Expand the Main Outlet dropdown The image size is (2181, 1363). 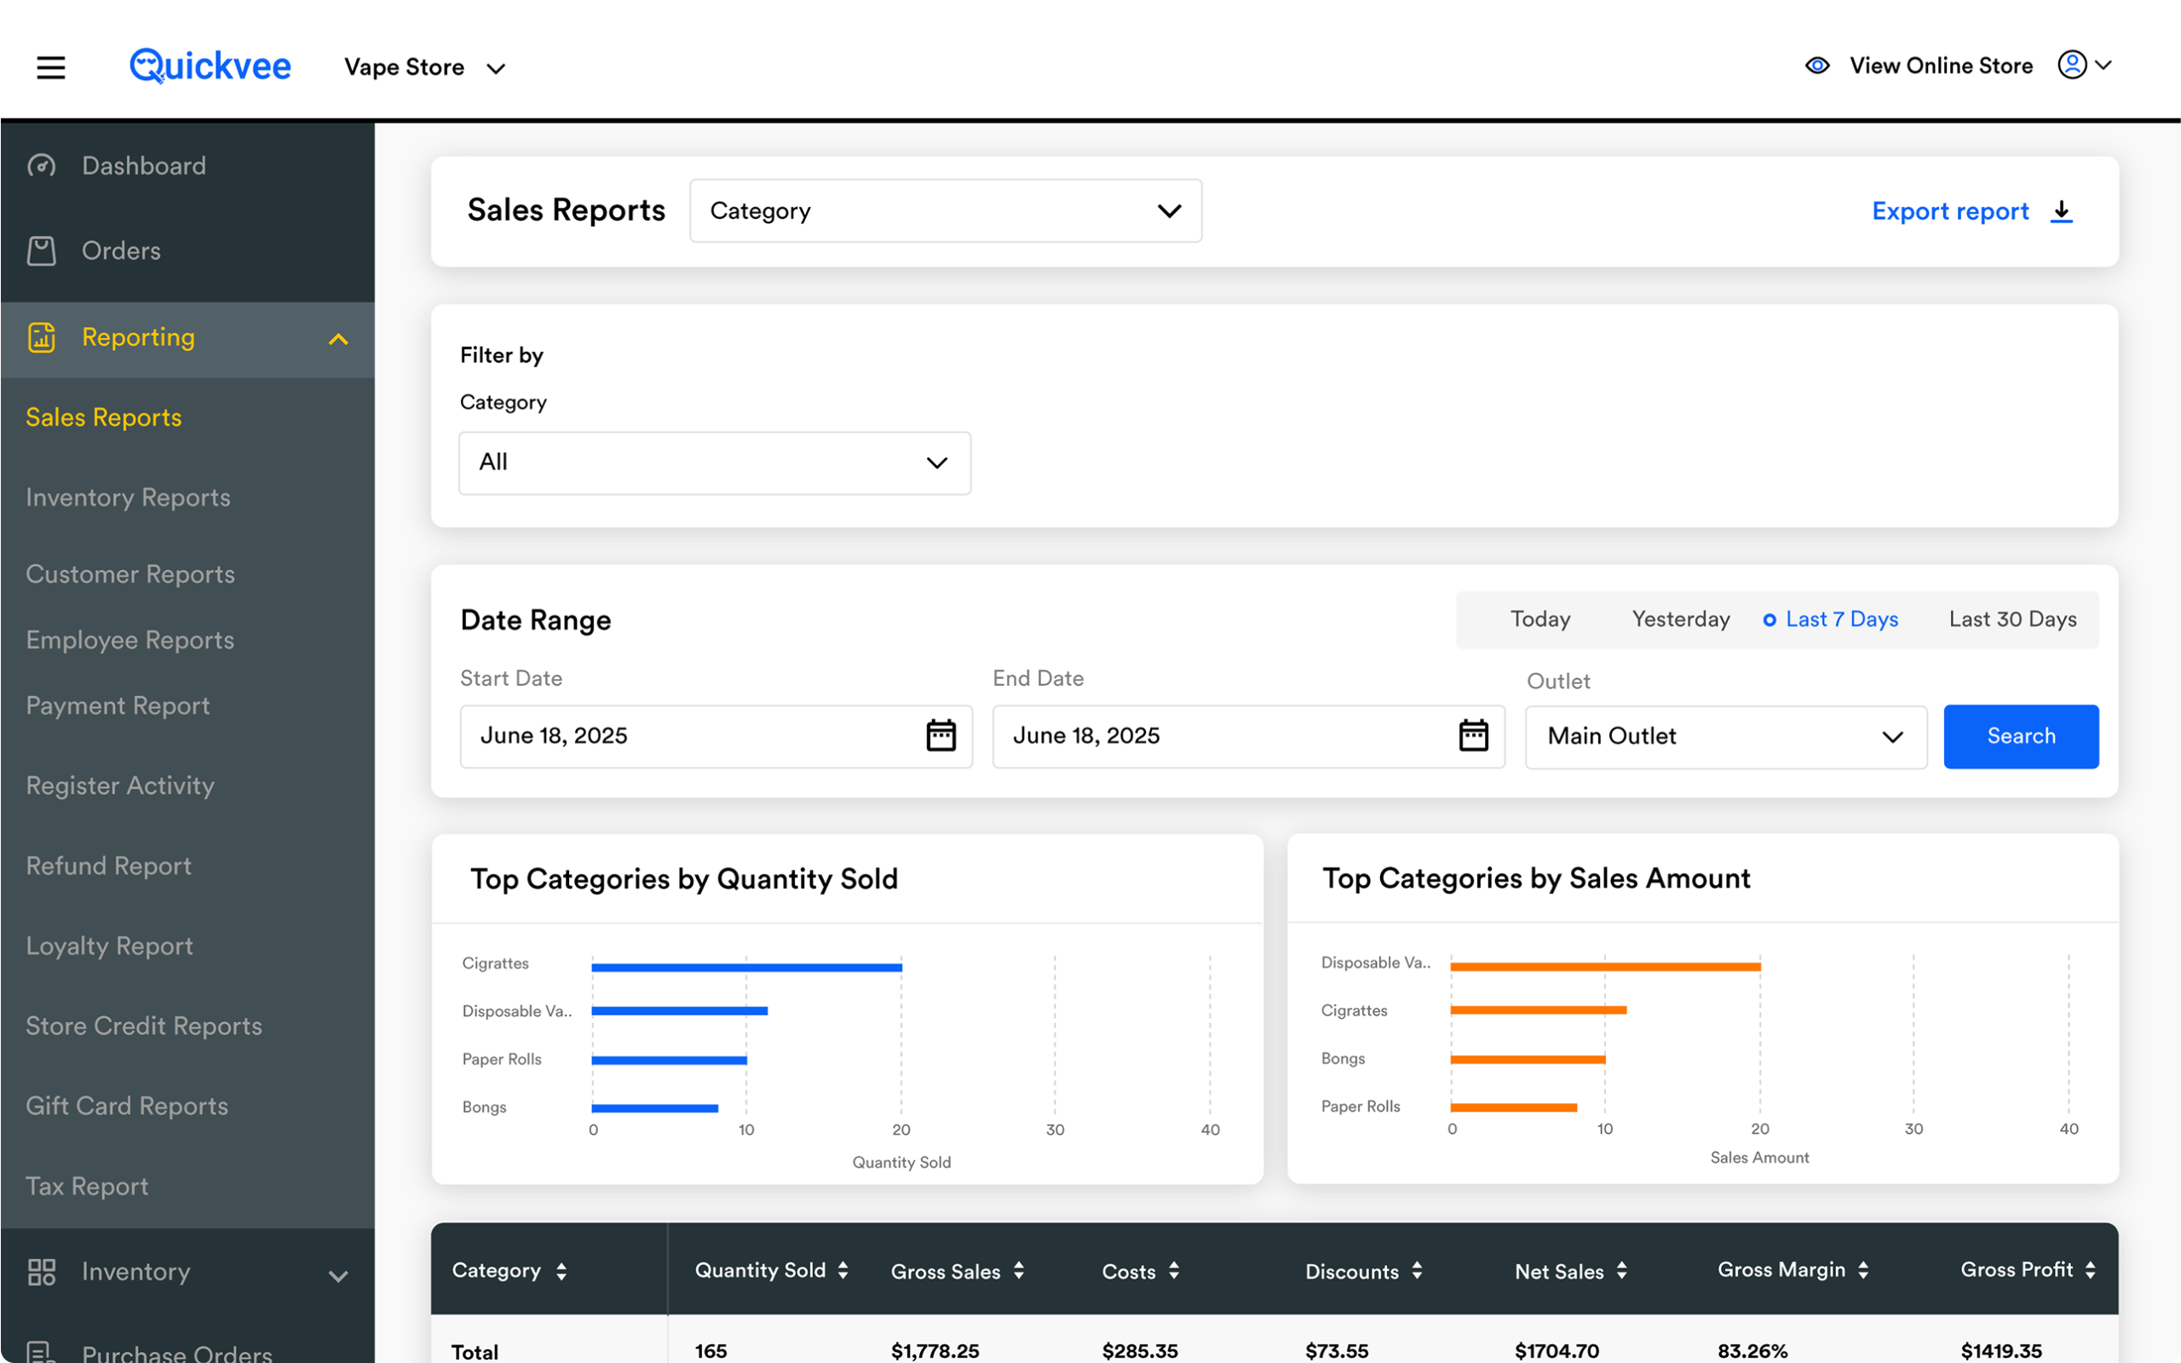pos(1725,737)
